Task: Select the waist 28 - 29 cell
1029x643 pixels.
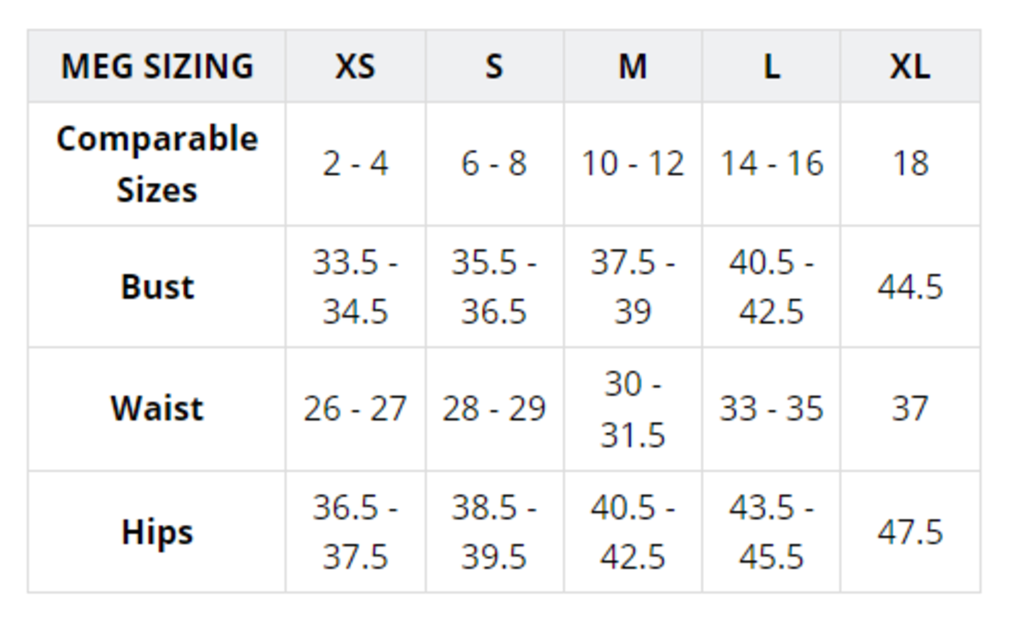Action: tap(494, 409)
